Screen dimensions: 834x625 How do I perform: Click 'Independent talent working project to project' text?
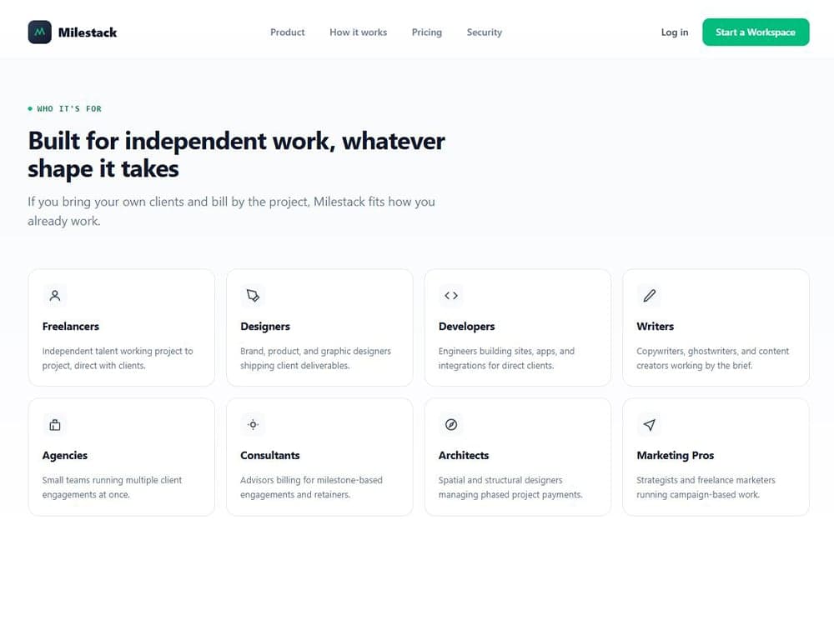click(118, 358)
